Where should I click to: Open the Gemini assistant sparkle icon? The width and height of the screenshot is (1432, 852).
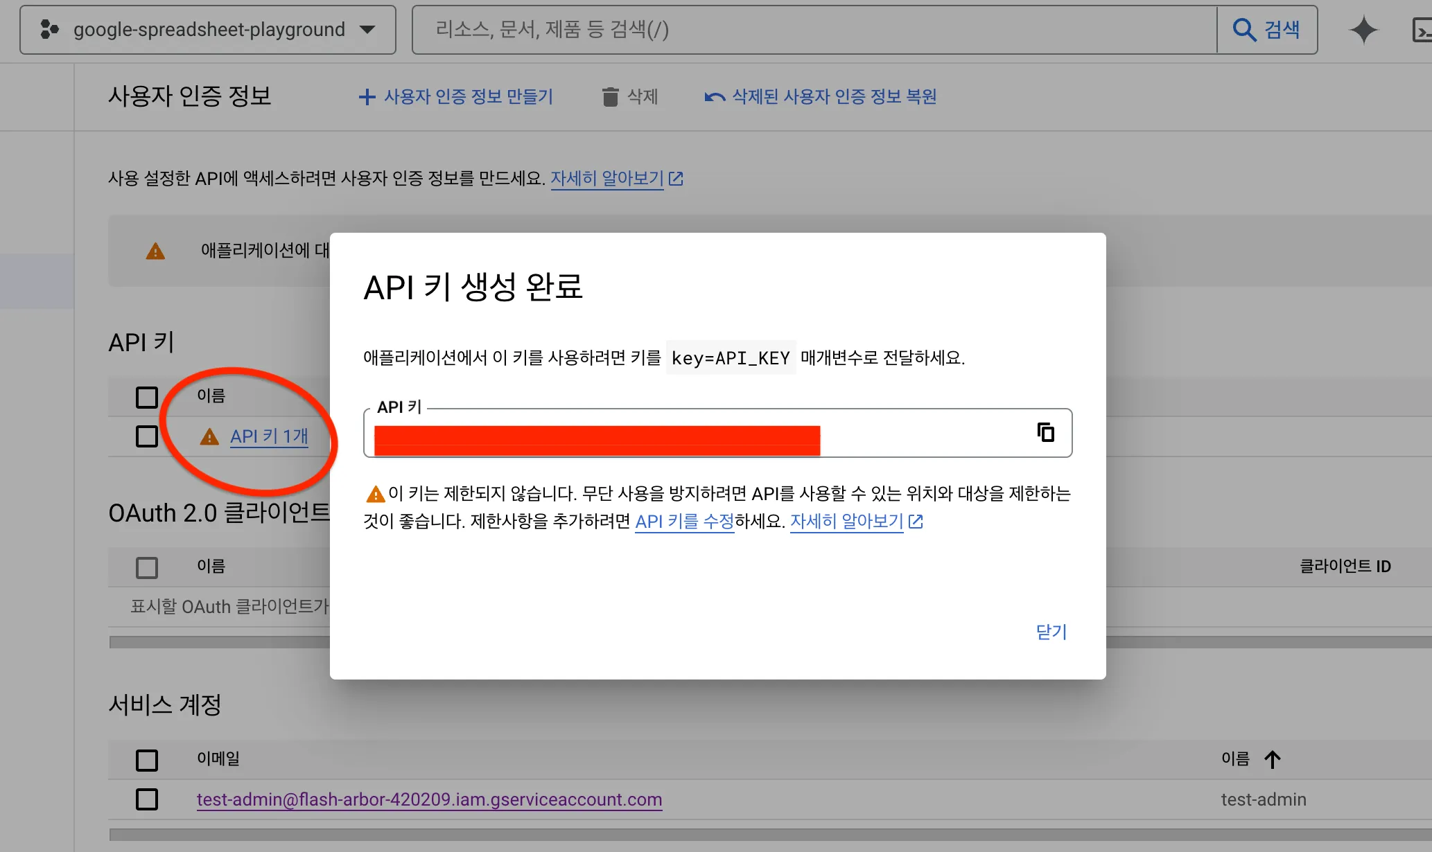1363,29
